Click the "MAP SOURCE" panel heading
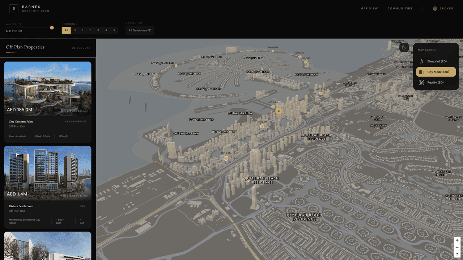463x260 pixels. (x=427, y=50)
